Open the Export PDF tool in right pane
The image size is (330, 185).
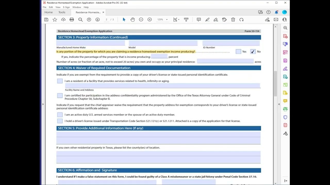(x=285, y=44)
